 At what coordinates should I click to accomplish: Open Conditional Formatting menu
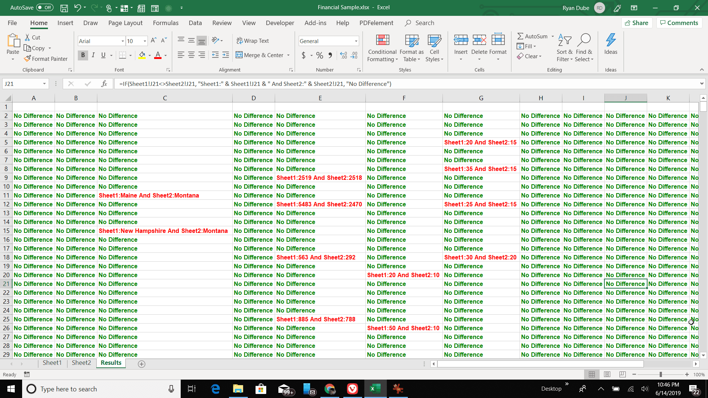point(381,47)
